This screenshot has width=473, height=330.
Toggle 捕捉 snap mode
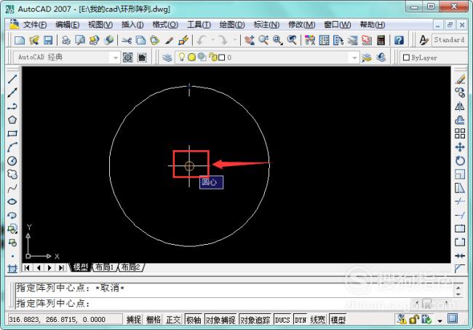[x=134, y=320]
